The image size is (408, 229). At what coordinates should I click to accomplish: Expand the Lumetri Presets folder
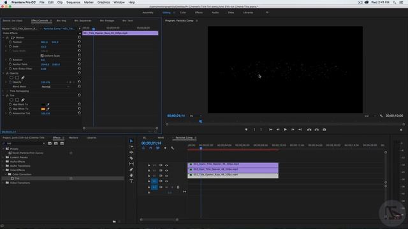coord(3,157)
